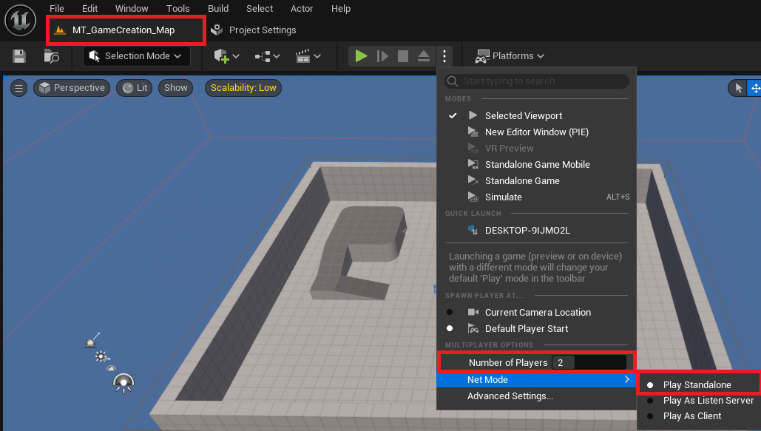Open the Lit view mode dropdown

[135, 88]
